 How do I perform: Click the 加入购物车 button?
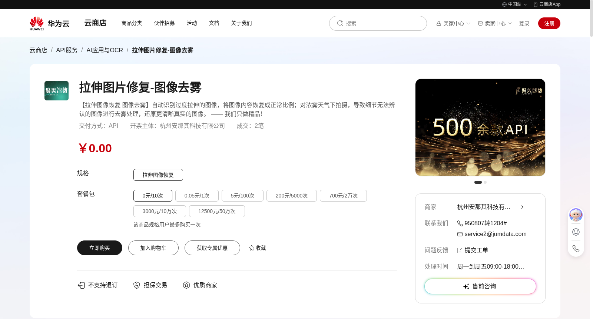153,248
